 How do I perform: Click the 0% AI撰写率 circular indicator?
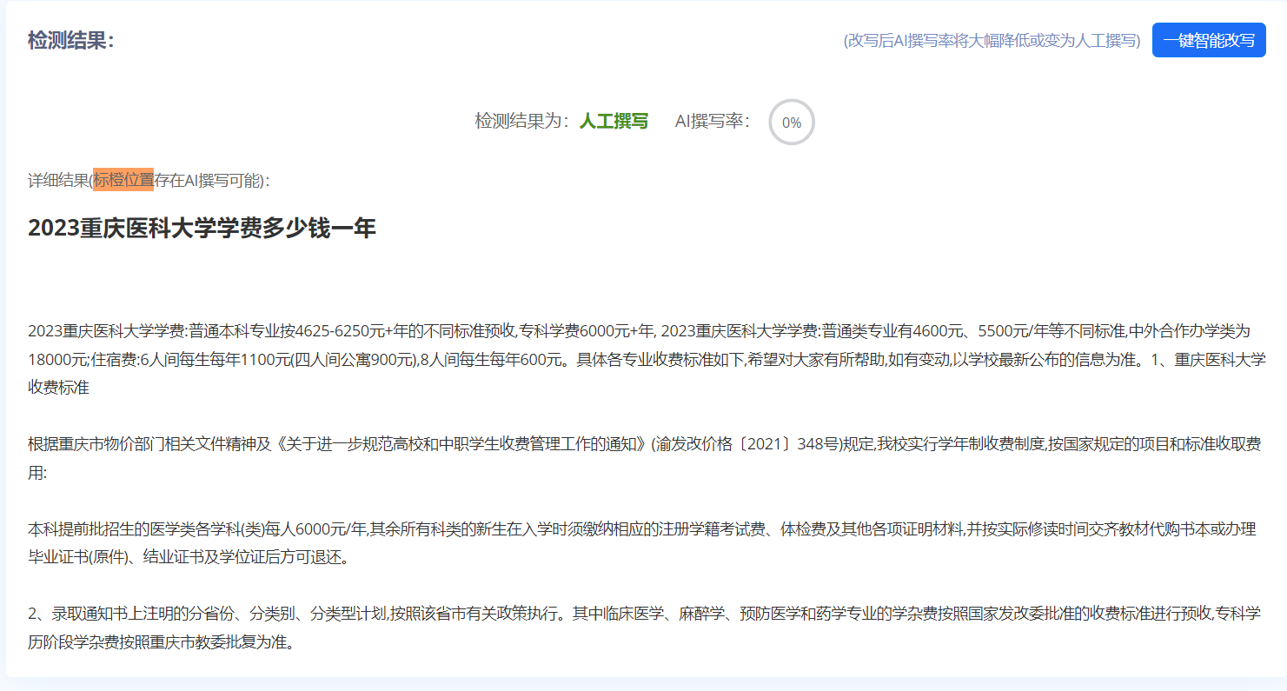pyautogui.click(x=792, y=123)
